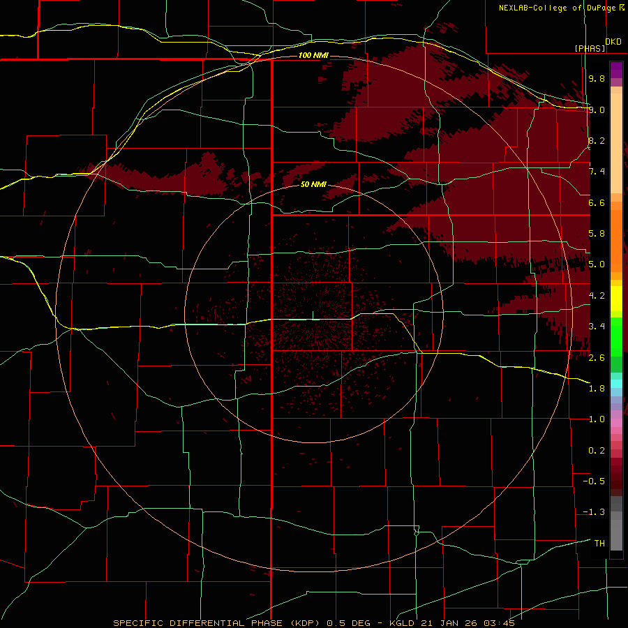This screenshot has height=628, width=628.
Task: Click the 9.0 scale value
Action: coord(597,110)
